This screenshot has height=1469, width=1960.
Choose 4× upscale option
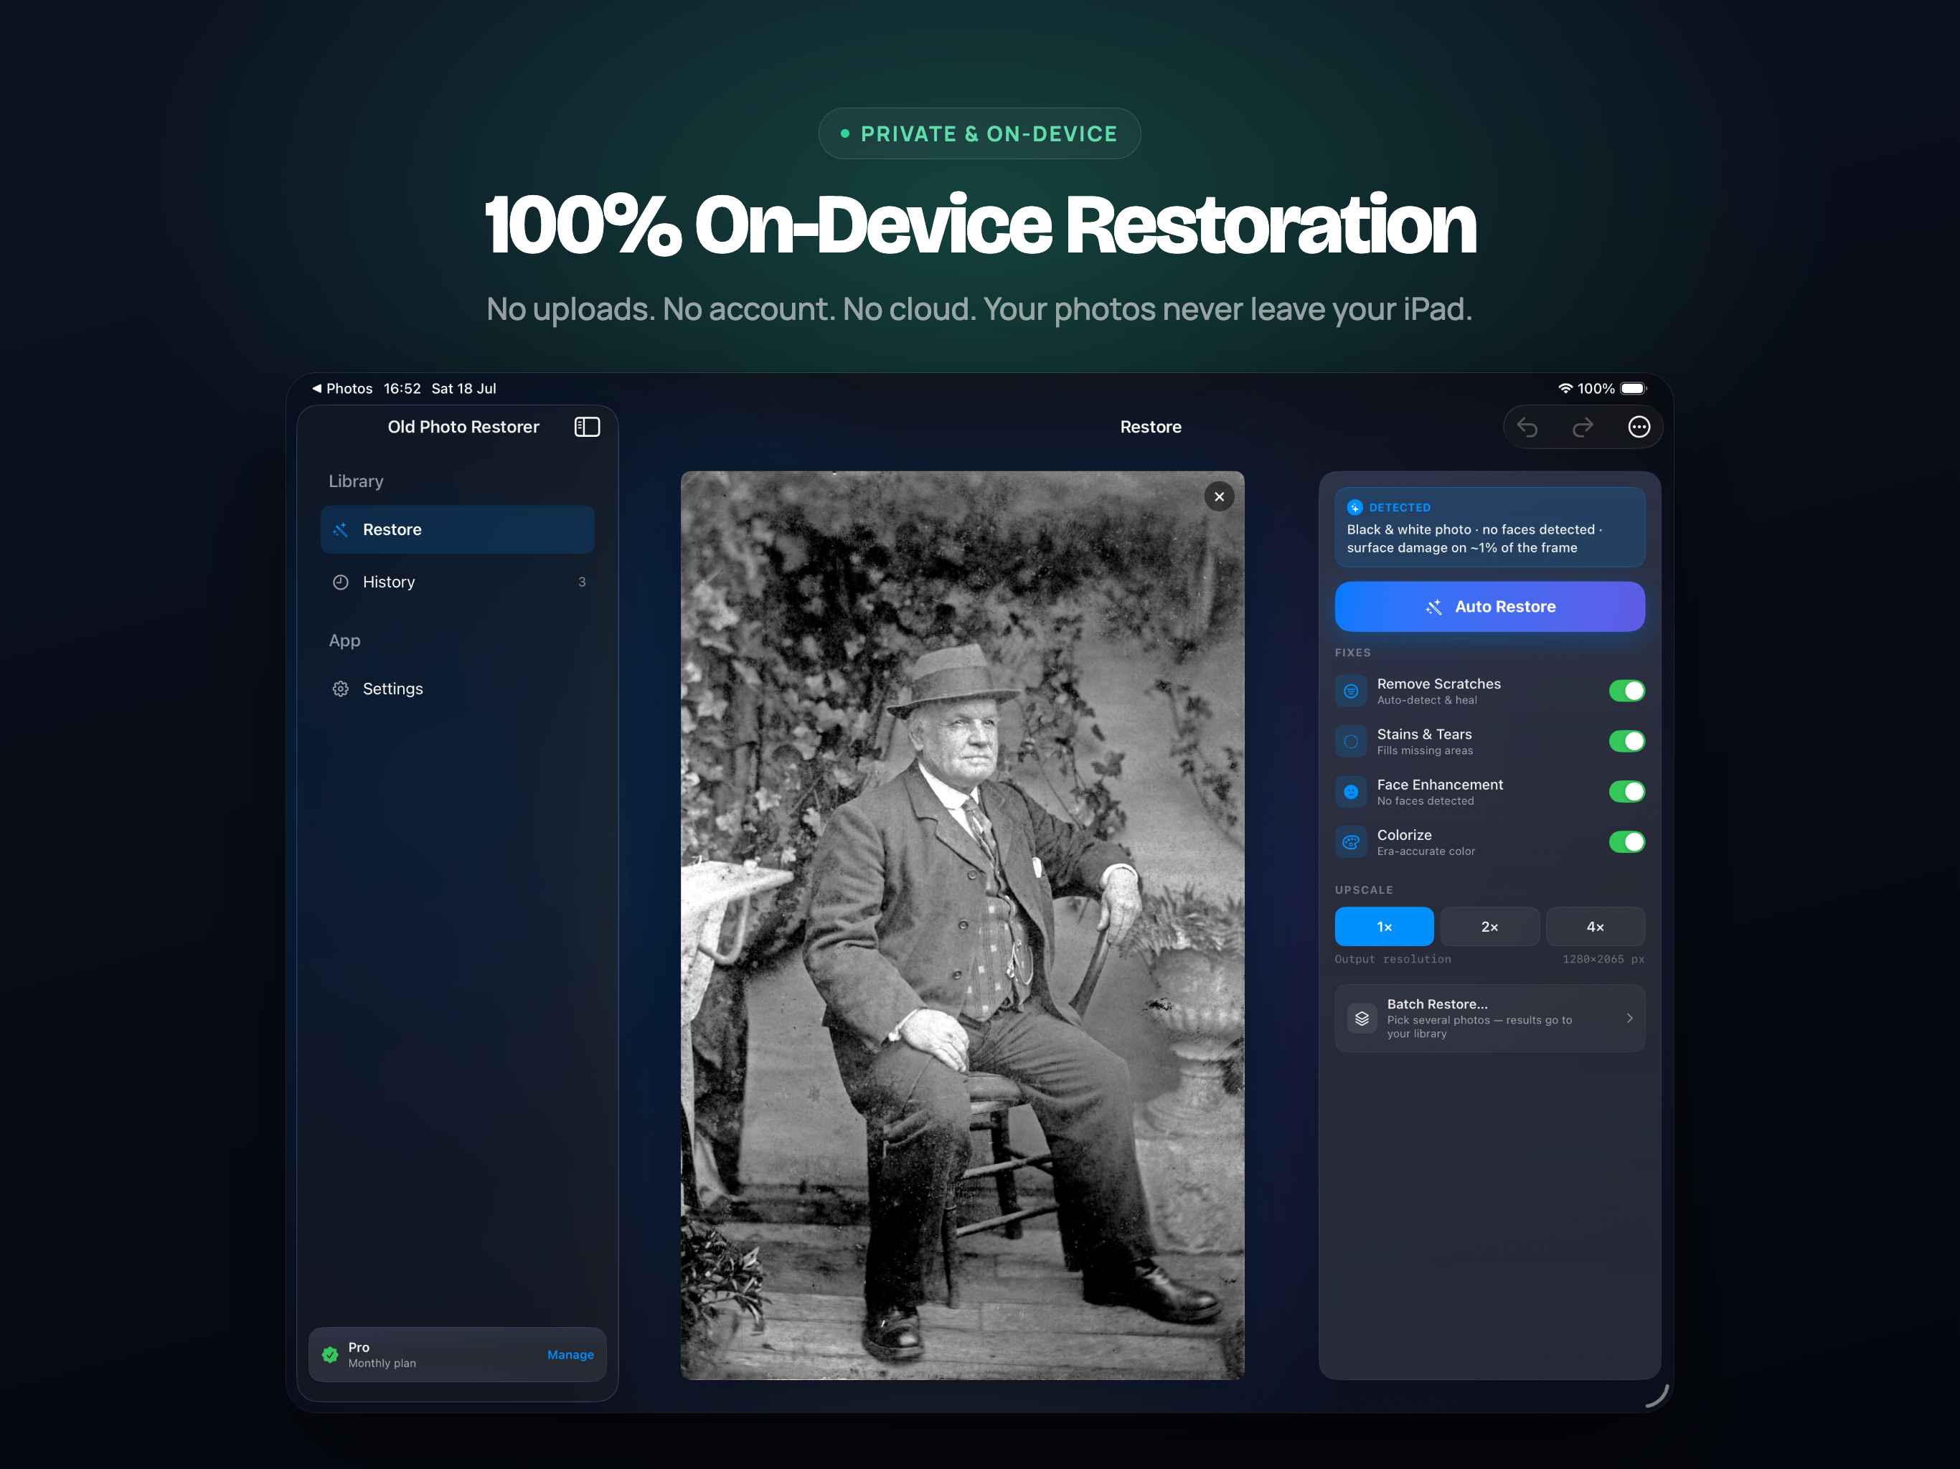1595,927
